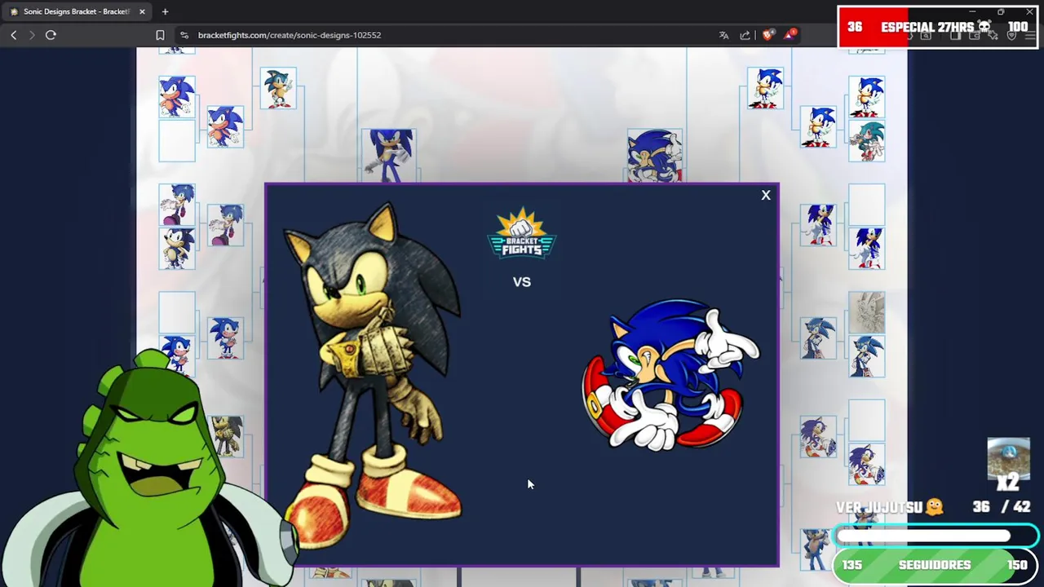Select the green-eyed Sonic Adventure head thumbnail
Screen dimensions: 1044x587
(654, 155)
